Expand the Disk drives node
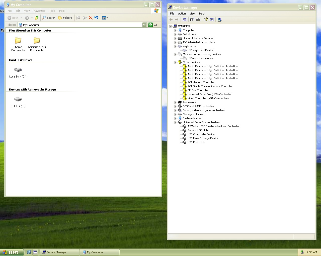Screen dimensions: 321x256 (175, 34)
